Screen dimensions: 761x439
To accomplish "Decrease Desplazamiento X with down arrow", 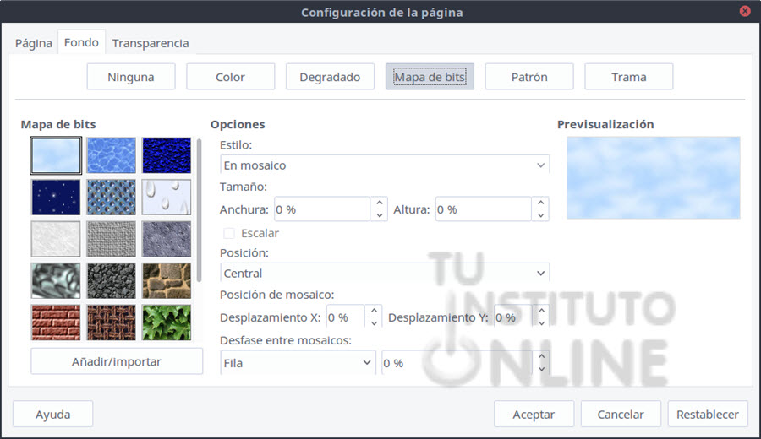I will click(374, 323).
